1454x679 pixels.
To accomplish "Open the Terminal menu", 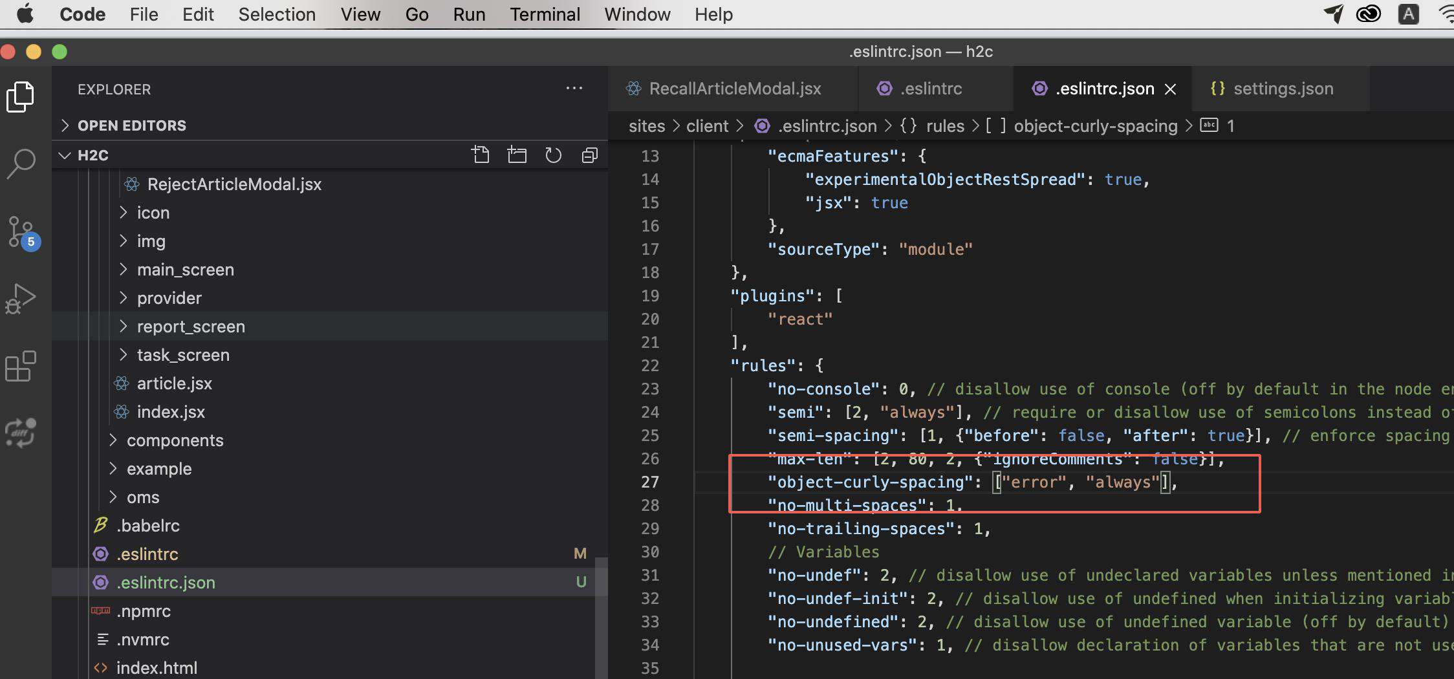I will [545, 14].
